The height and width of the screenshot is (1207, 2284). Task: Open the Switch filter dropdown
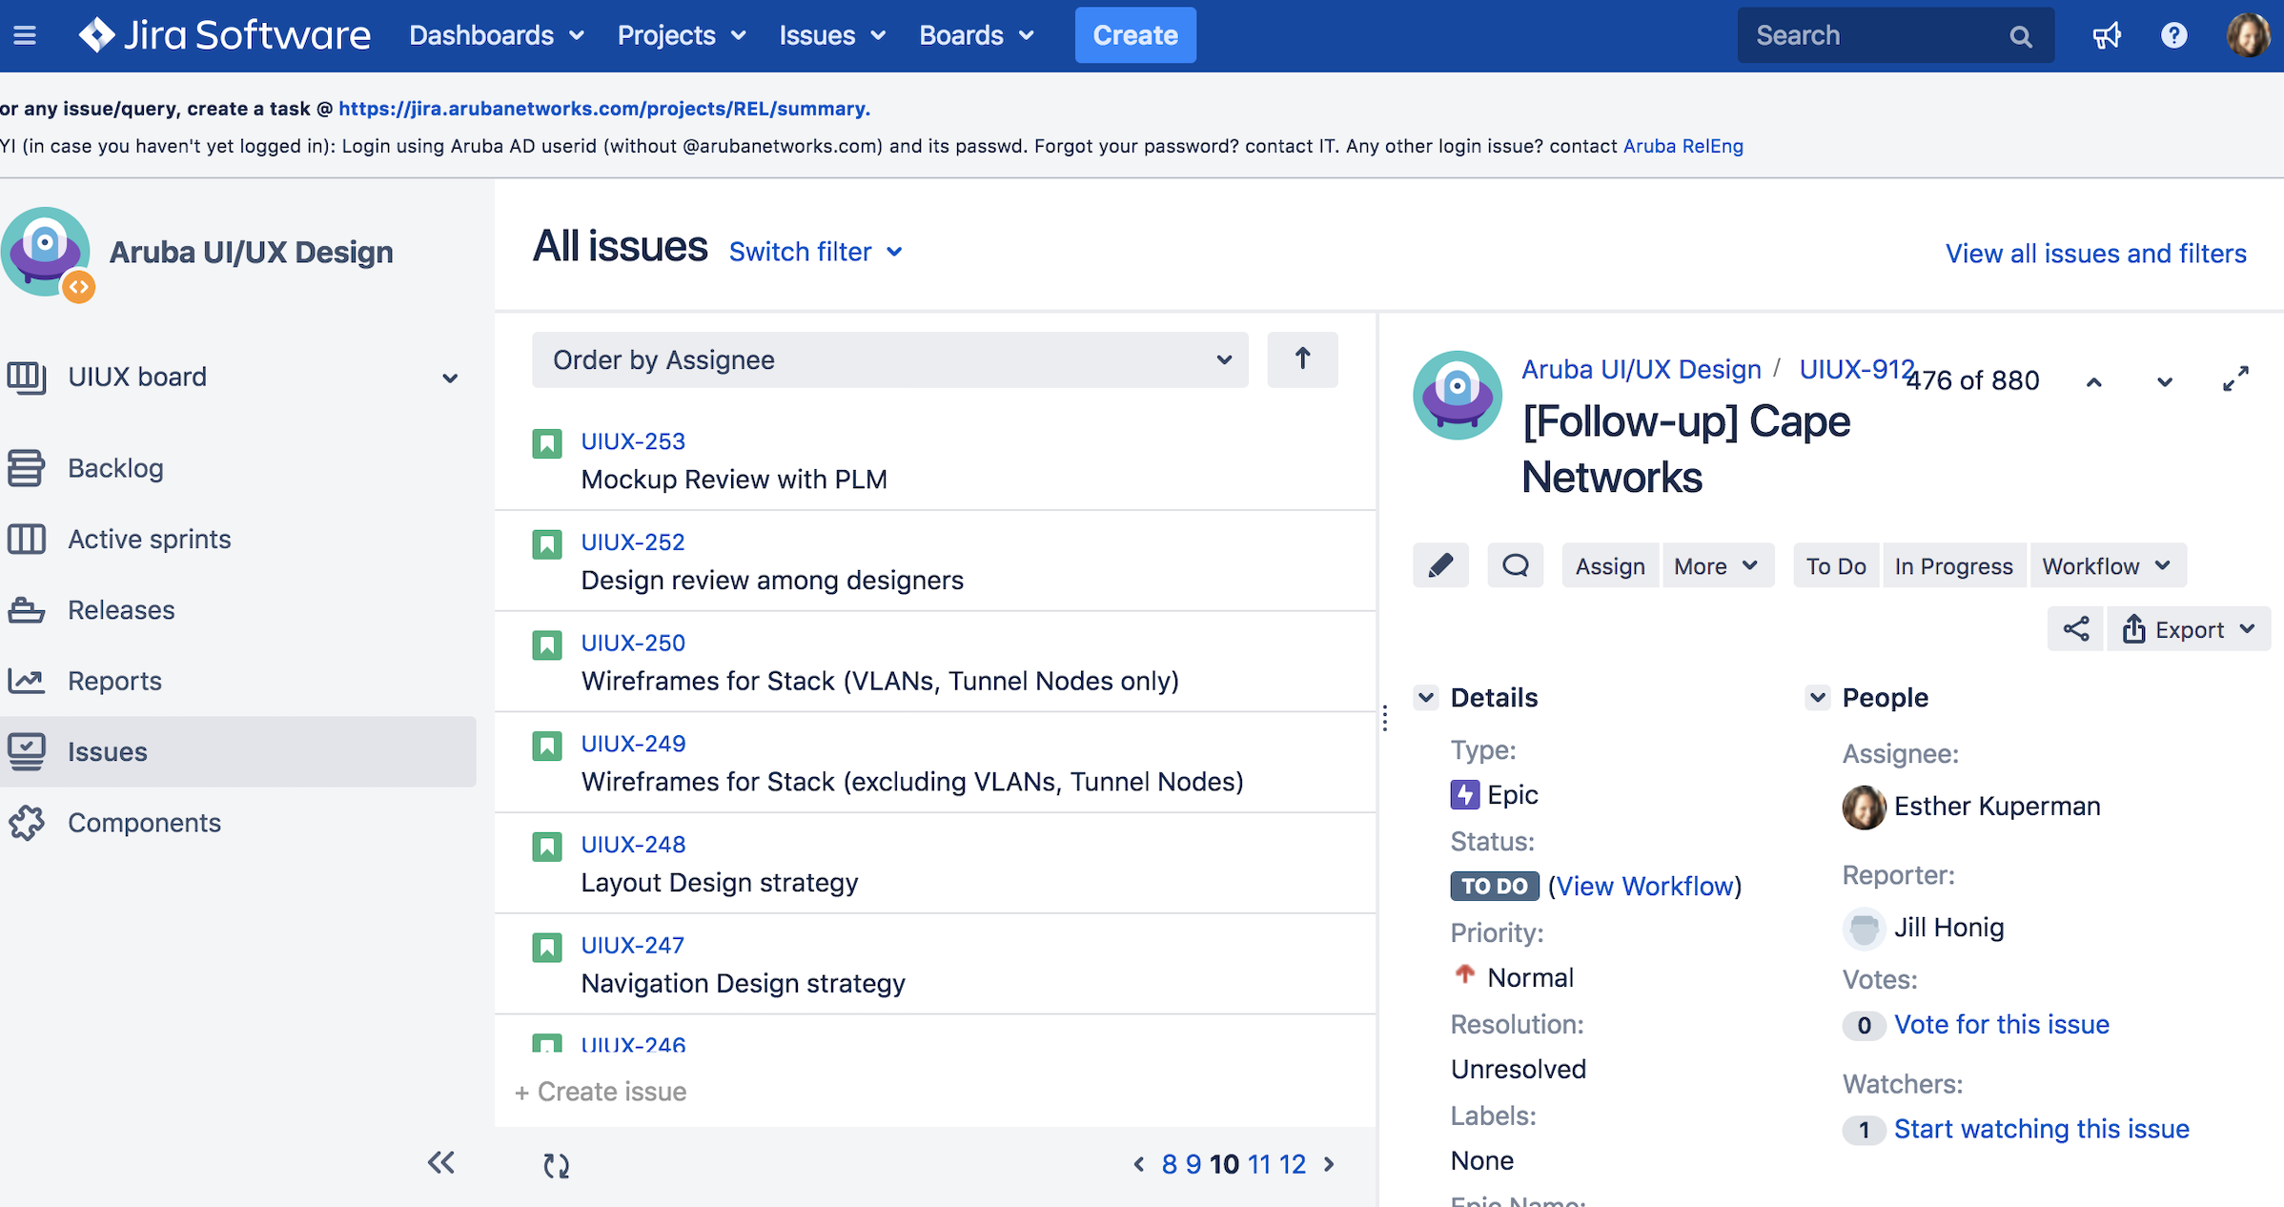pyautogui.click(x=815, y=252)
